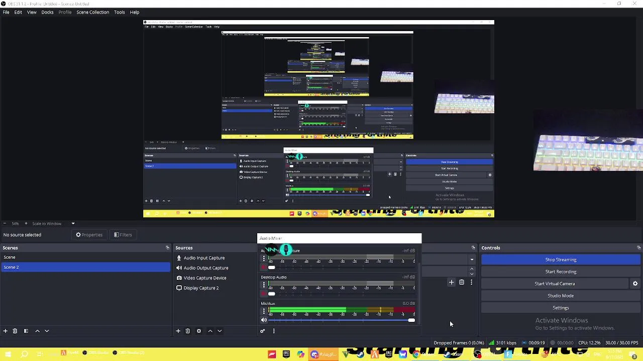This screenshot has height=361, width=643.
Task: Open Audio Input Capture mixer options dots
Action: (x=264, y=258)
